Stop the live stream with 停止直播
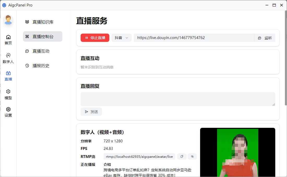Screen dimensions: 287x177 pos(95,38)
